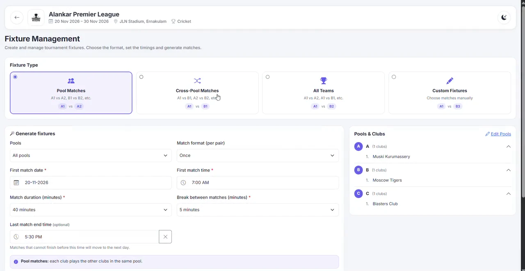Select the Custom Fixtures radio button
The width and height of the screenshot is (525, 271).
pyautogui.click(x=394, y=77)
